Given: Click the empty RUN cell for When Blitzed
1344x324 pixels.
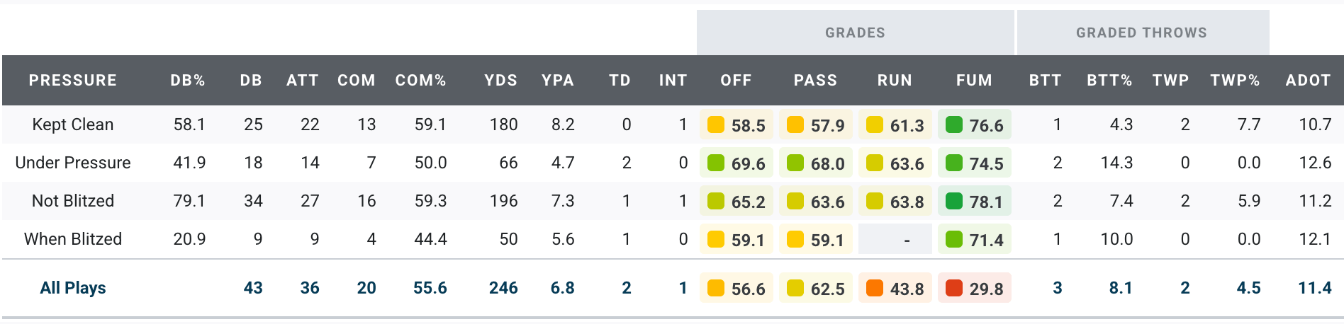Looking at the screenshot, I should [x=895, y=240].
